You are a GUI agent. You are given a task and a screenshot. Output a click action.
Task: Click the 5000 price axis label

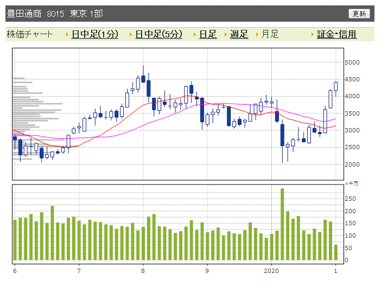tap(352, 62)
